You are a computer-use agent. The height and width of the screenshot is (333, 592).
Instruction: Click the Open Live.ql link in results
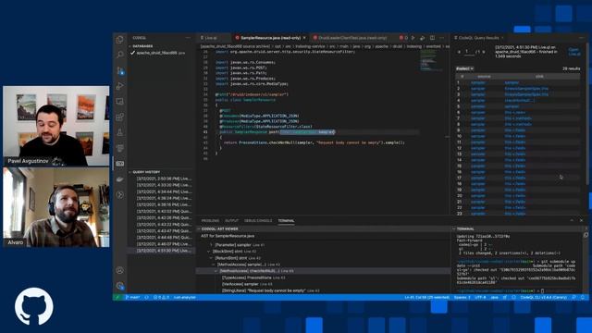click(573, 52)
